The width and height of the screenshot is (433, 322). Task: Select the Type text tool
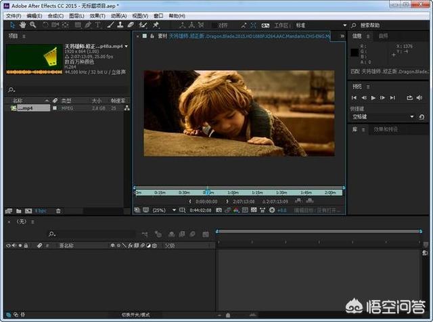click(98, 25)
